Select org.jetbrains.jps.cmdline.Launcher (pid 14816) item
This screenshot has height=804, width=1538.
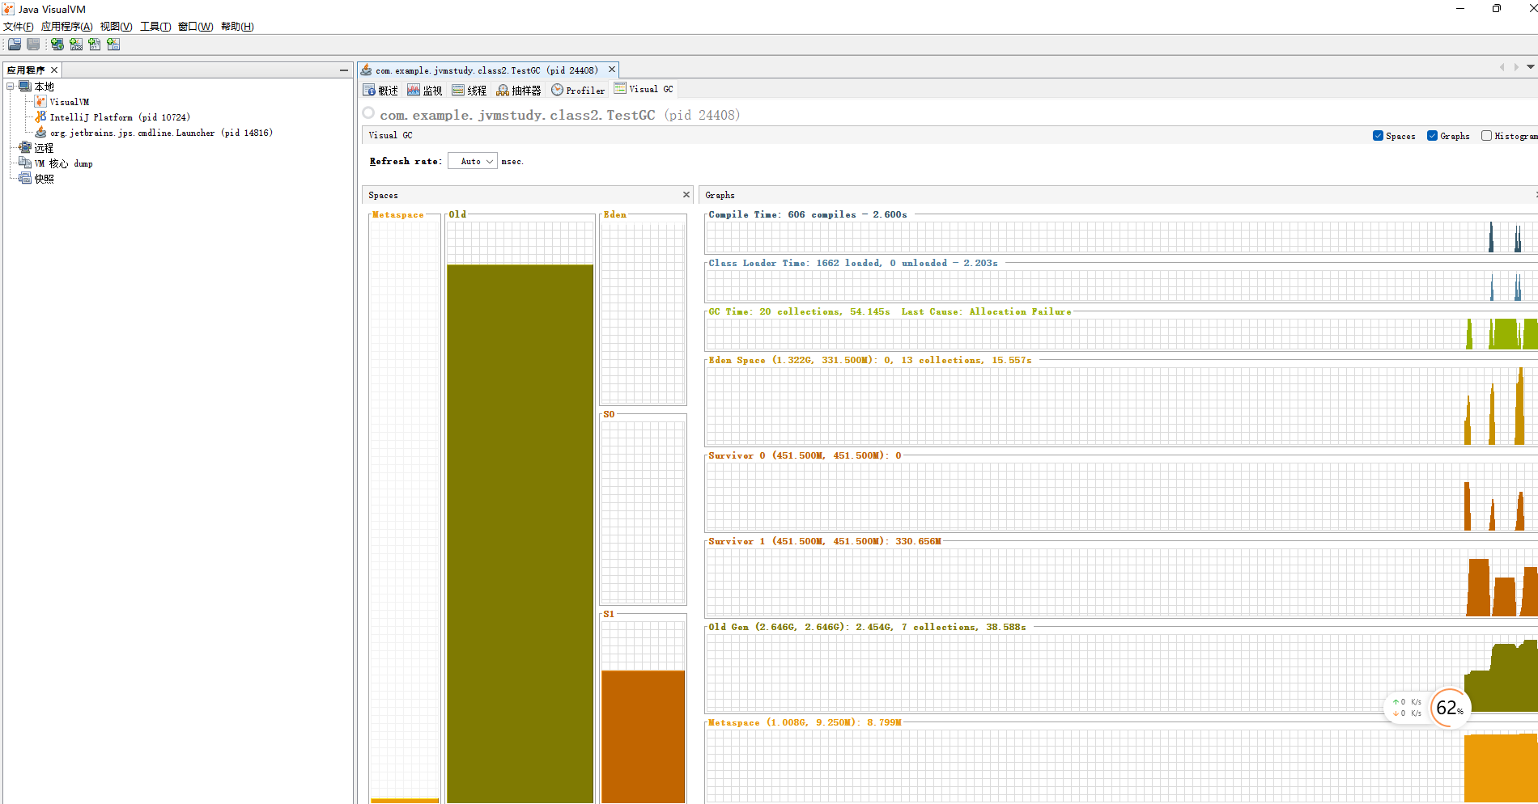coord(161,133)
